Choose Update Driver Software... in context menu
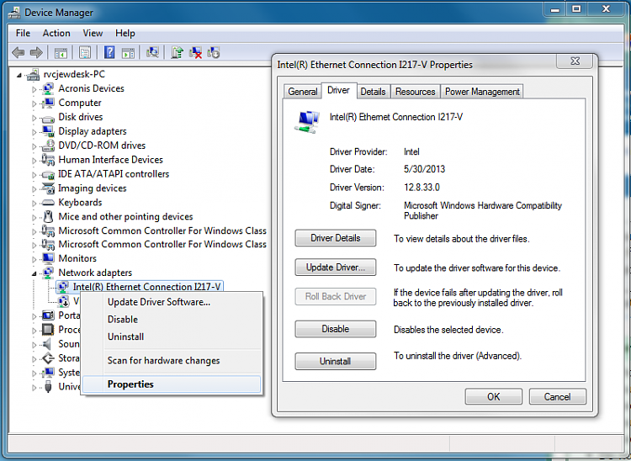Screen dimensions: 631x461 pos(172,302)
